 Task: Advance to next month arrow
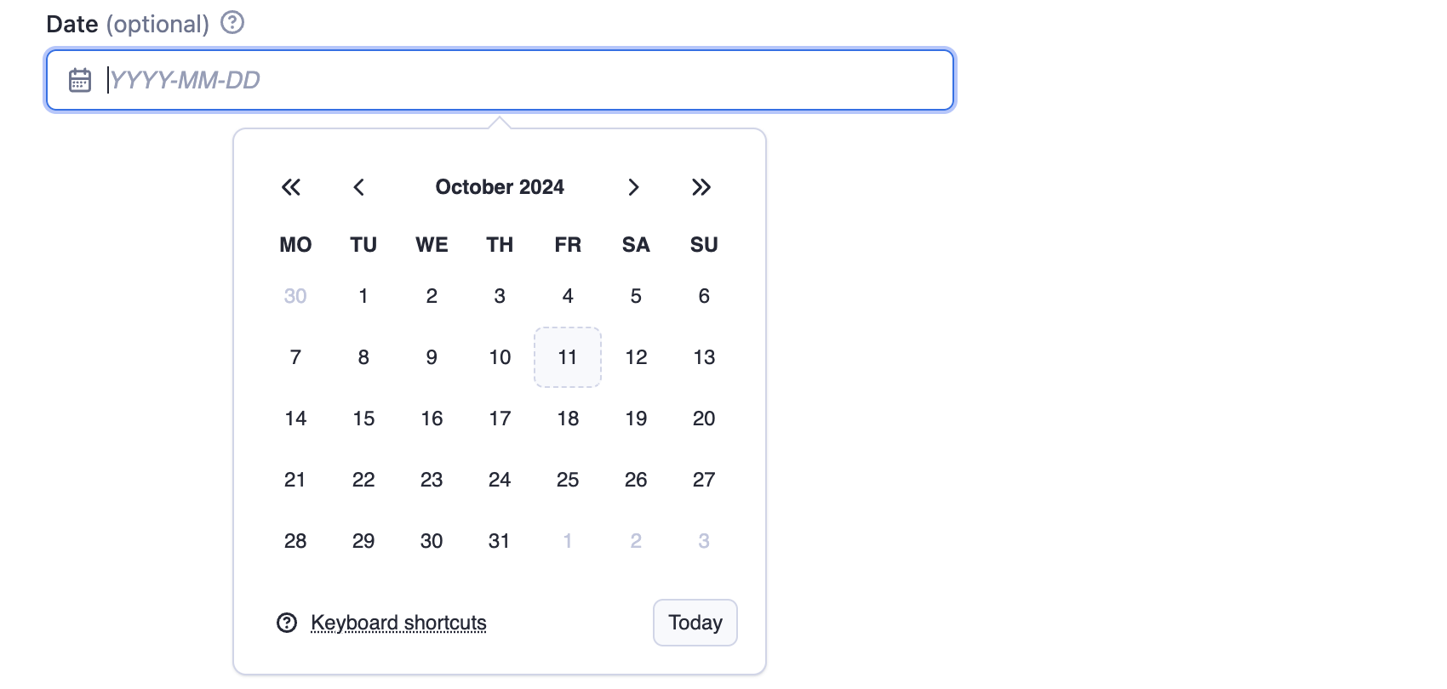[633, 187]
